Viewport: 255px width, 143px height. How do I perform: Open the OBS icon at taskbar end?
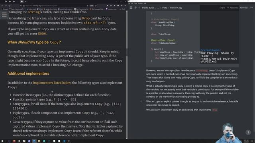(69, 141)
